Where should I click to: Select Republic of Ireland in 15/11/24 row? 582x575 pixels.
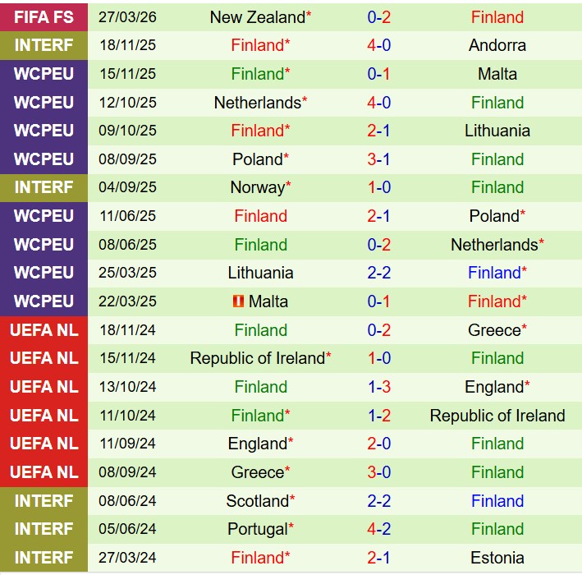tap(258, 358)
